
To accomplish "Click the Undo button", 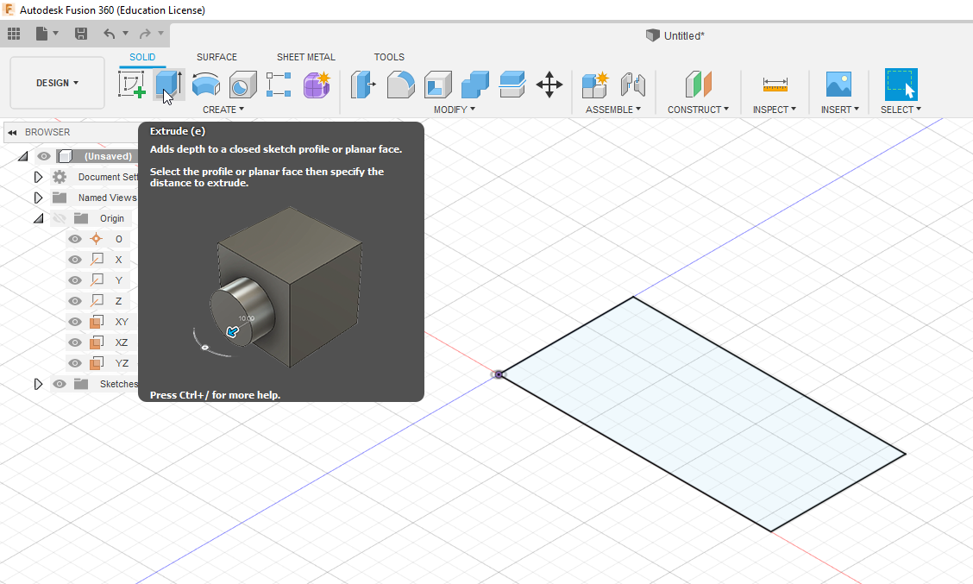I will tap(110, 35).
